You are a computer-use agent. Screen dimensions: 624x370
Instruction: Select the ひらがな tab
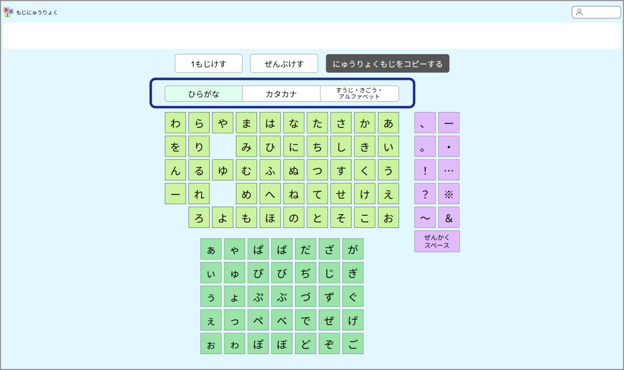[204, 94]
